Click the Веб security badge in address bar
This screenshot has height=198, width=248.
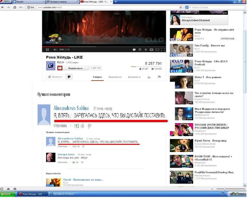tap(31, 7)
